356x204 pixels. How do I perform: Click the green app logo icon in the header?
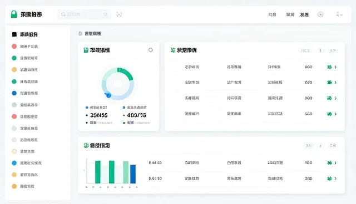[14, 14]
